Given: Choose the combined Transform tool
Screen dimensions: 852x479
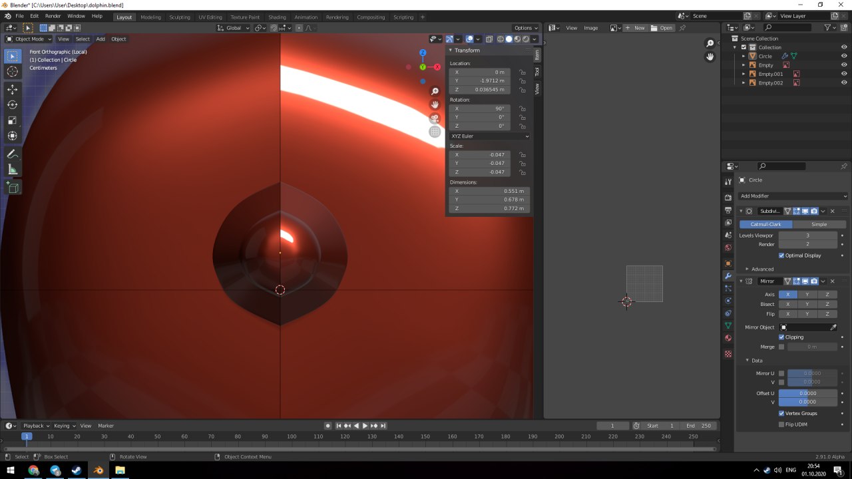Looking at the screenshot, I should pos(13,136).
